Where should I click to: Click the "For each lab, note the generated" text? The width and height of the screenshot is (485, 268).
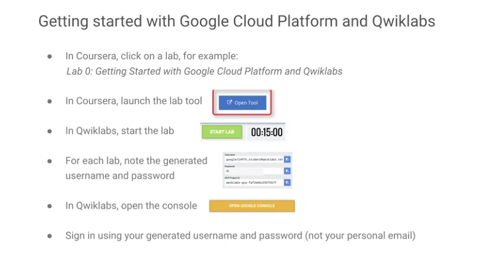tap(137, 161)
